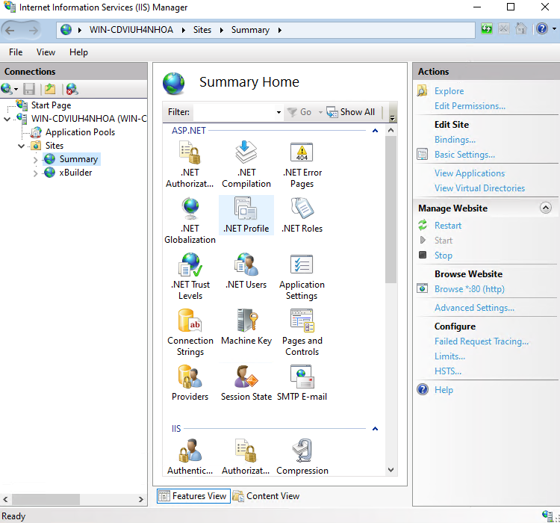
Task: Open the Go button dropdown arrow
Action: point(320,112)
